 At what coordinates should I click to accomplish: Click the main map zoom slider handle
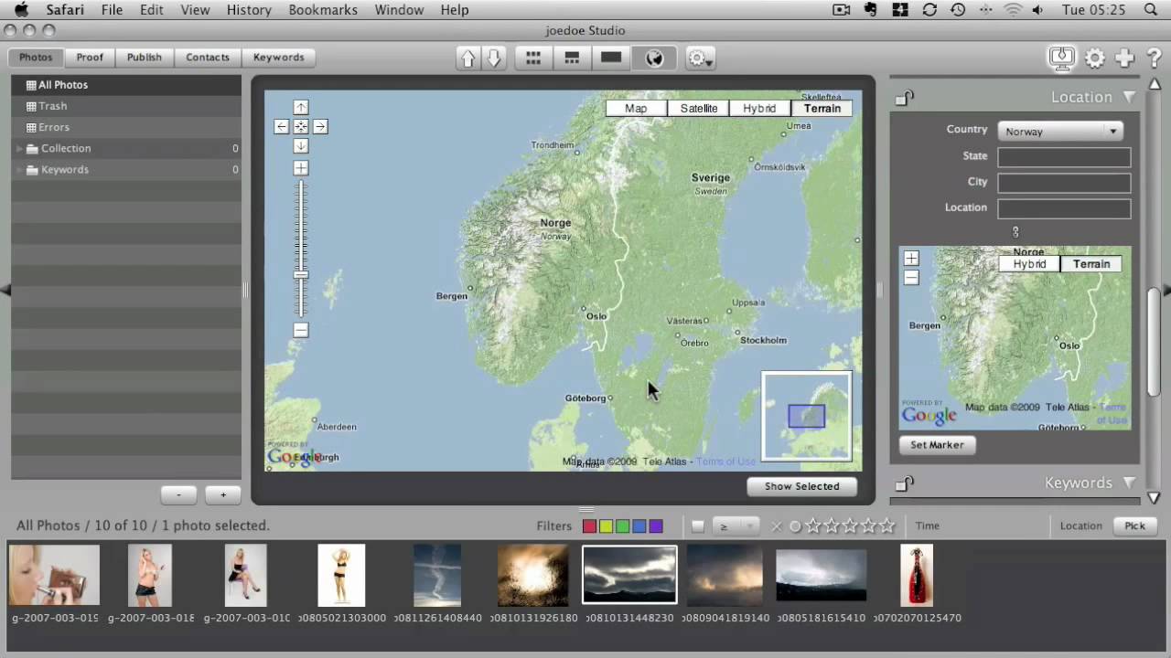(301, 275)
